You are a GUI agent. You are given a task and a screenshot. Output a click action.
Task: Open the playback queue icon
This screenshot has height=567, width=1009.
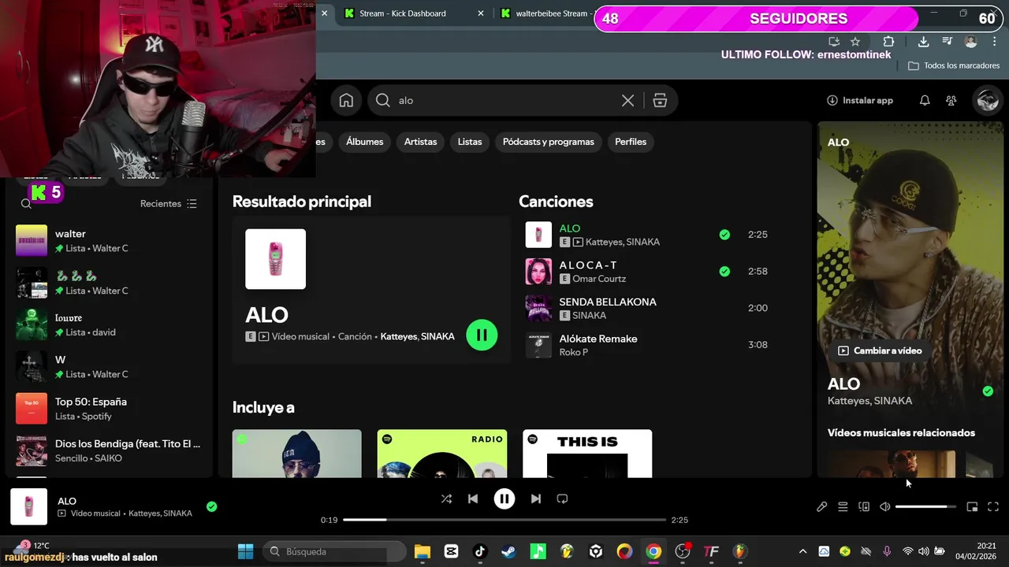tap(843, 507)
